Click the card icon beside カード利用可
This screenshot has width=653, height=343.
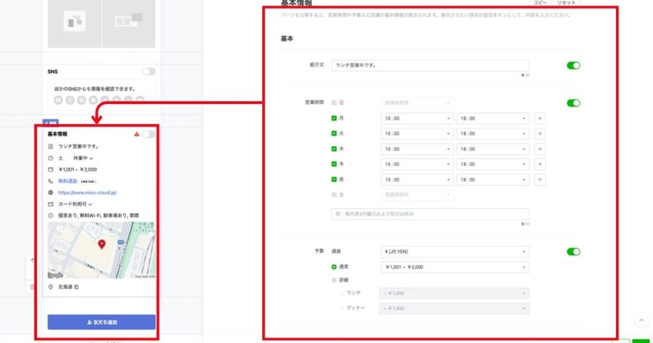coord(50,205)
